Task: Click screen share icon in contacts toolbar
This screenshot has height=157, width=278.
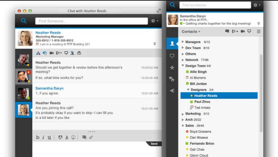Action: point(249,31)
